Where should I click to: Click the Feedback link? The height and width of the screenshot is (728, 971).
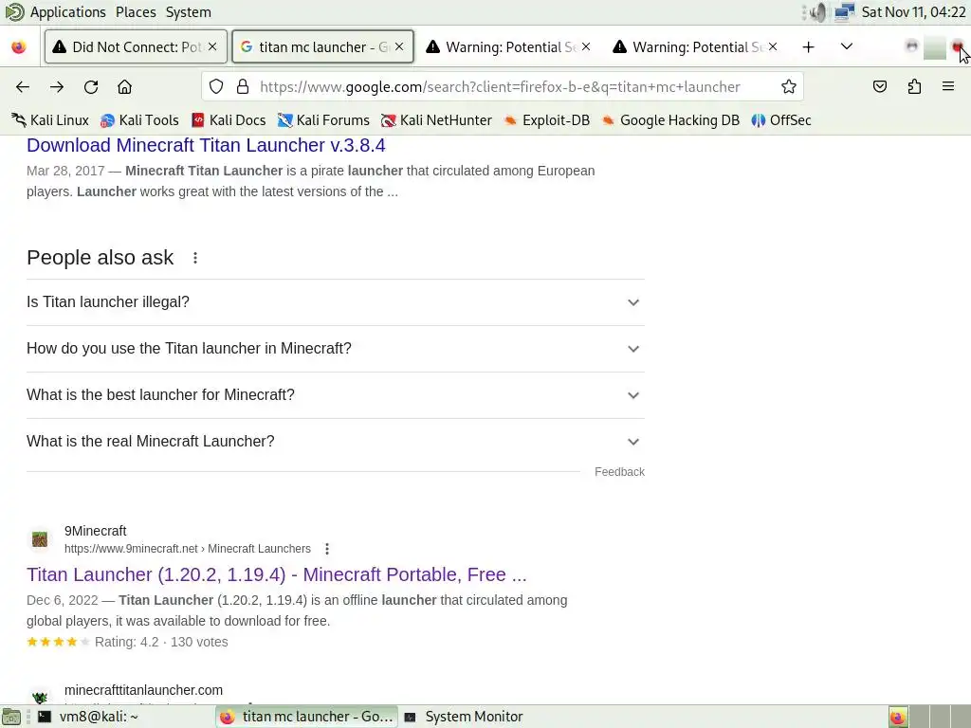pos(619,472)
